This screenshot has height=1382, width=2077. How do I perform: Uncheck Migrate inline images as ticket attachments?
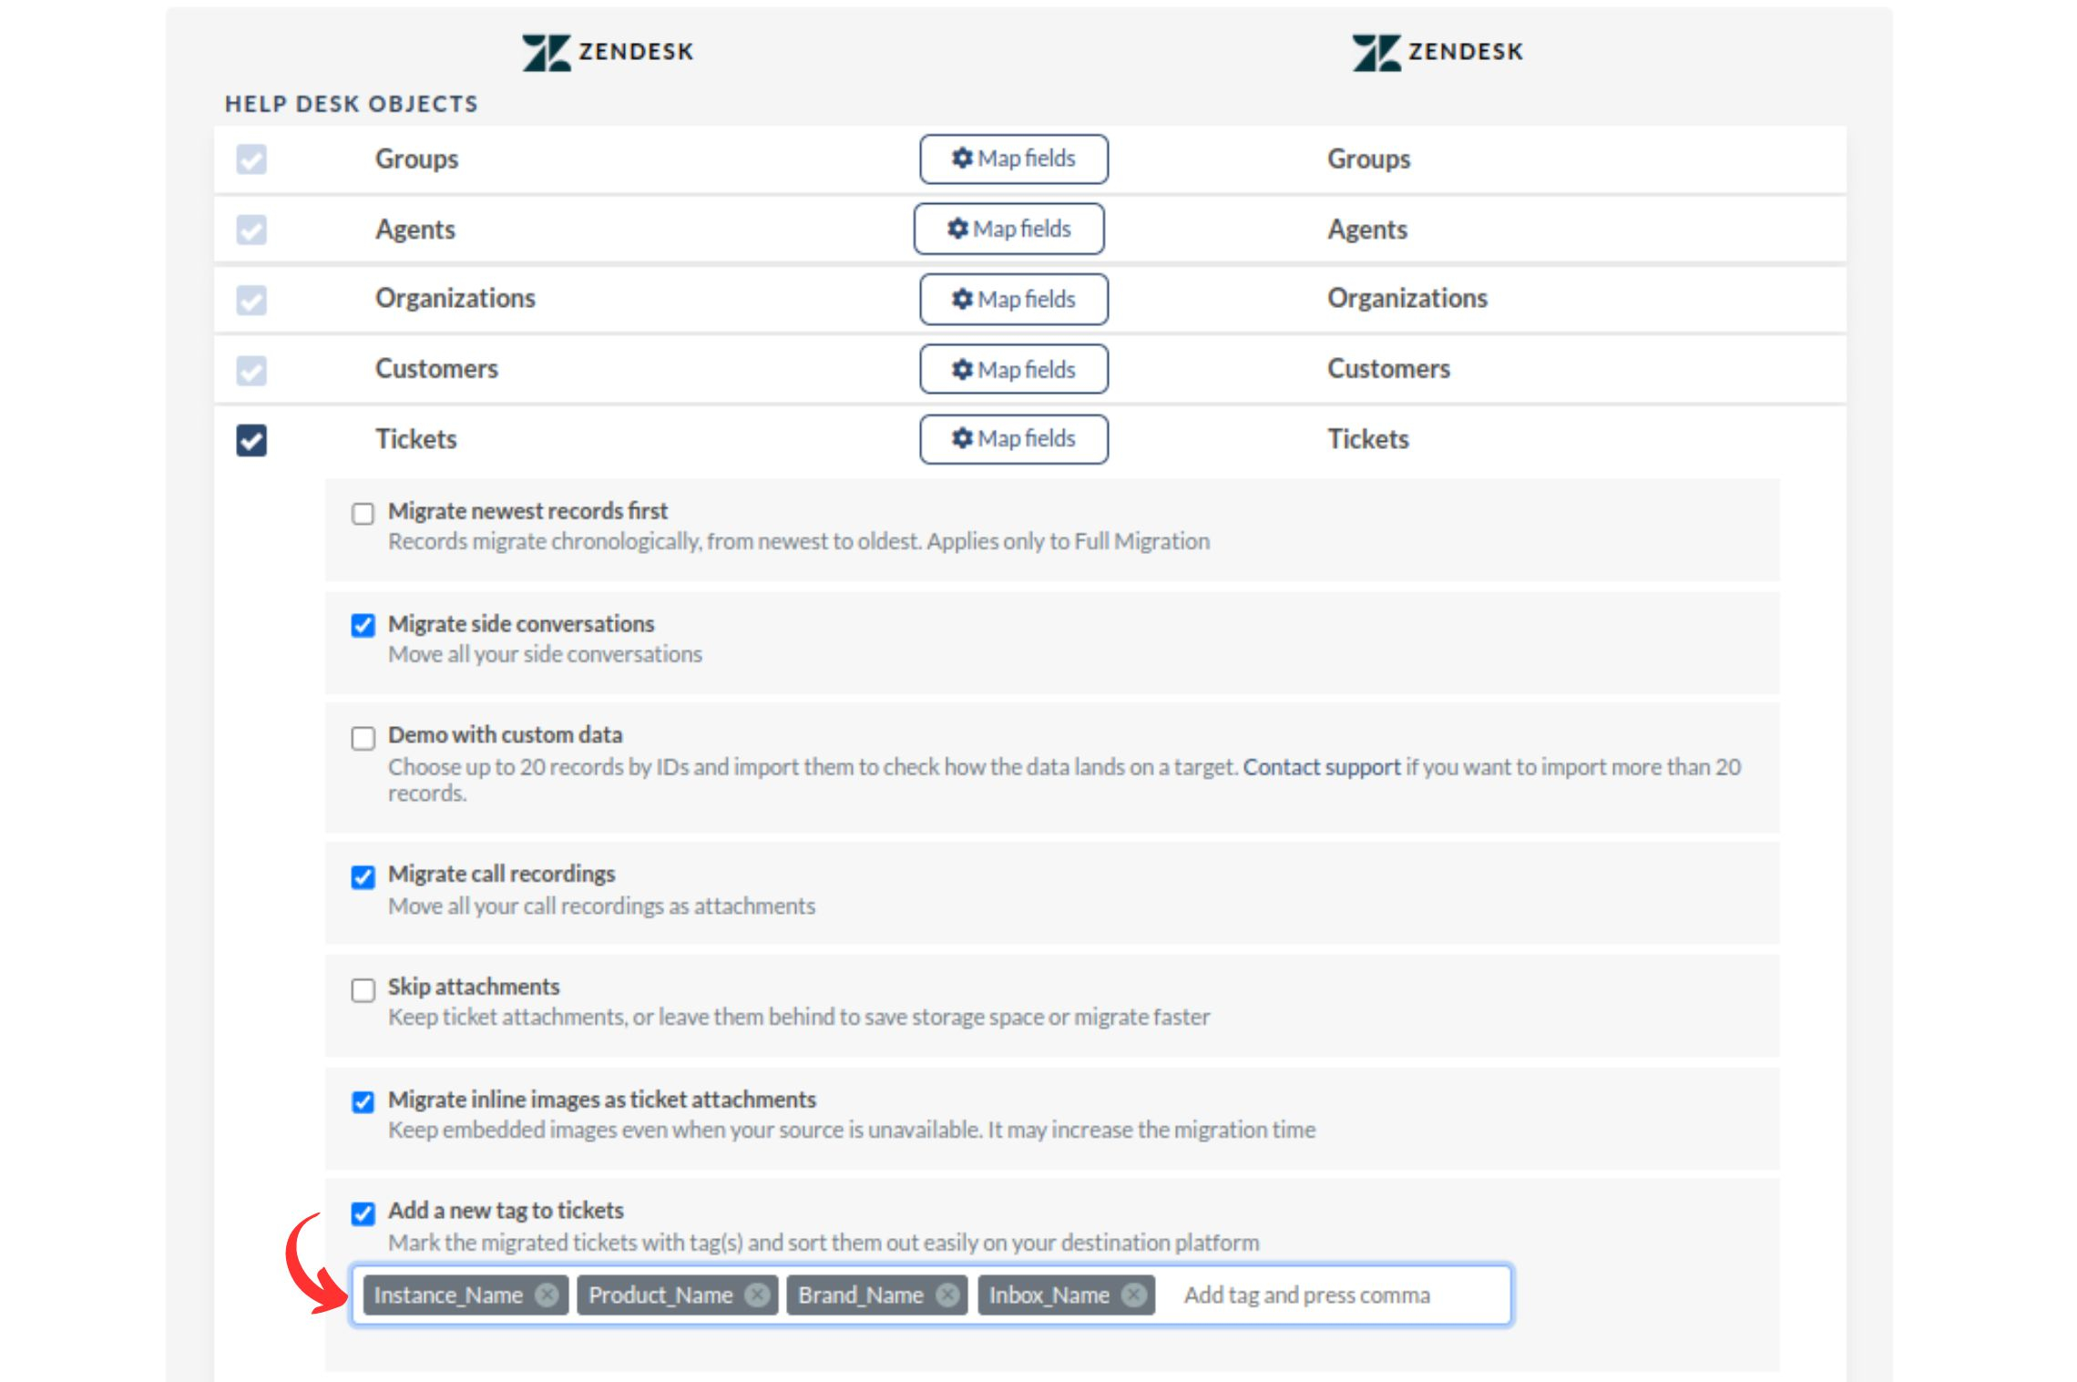pos(363,1102)
